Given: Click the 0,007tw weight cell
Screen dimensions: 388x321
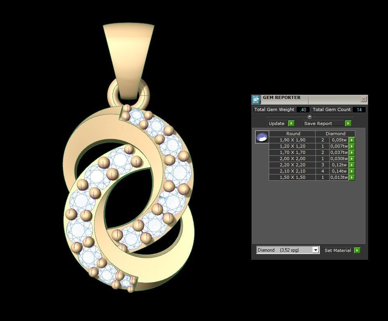Looking at the screenshot, I should (339, 146).
